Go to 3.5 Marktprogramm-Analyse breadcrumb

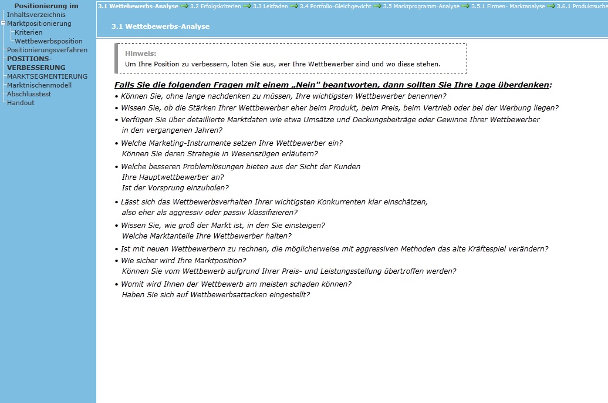click(x=421, y=6)
